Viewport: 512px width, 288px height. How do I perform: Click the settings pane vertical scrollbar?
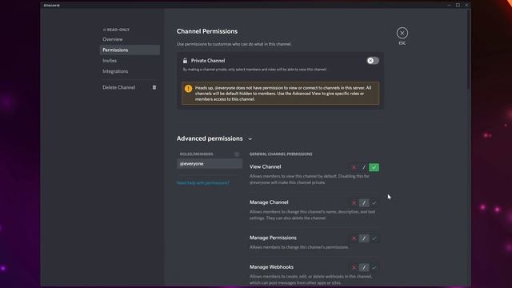(469, 49)
